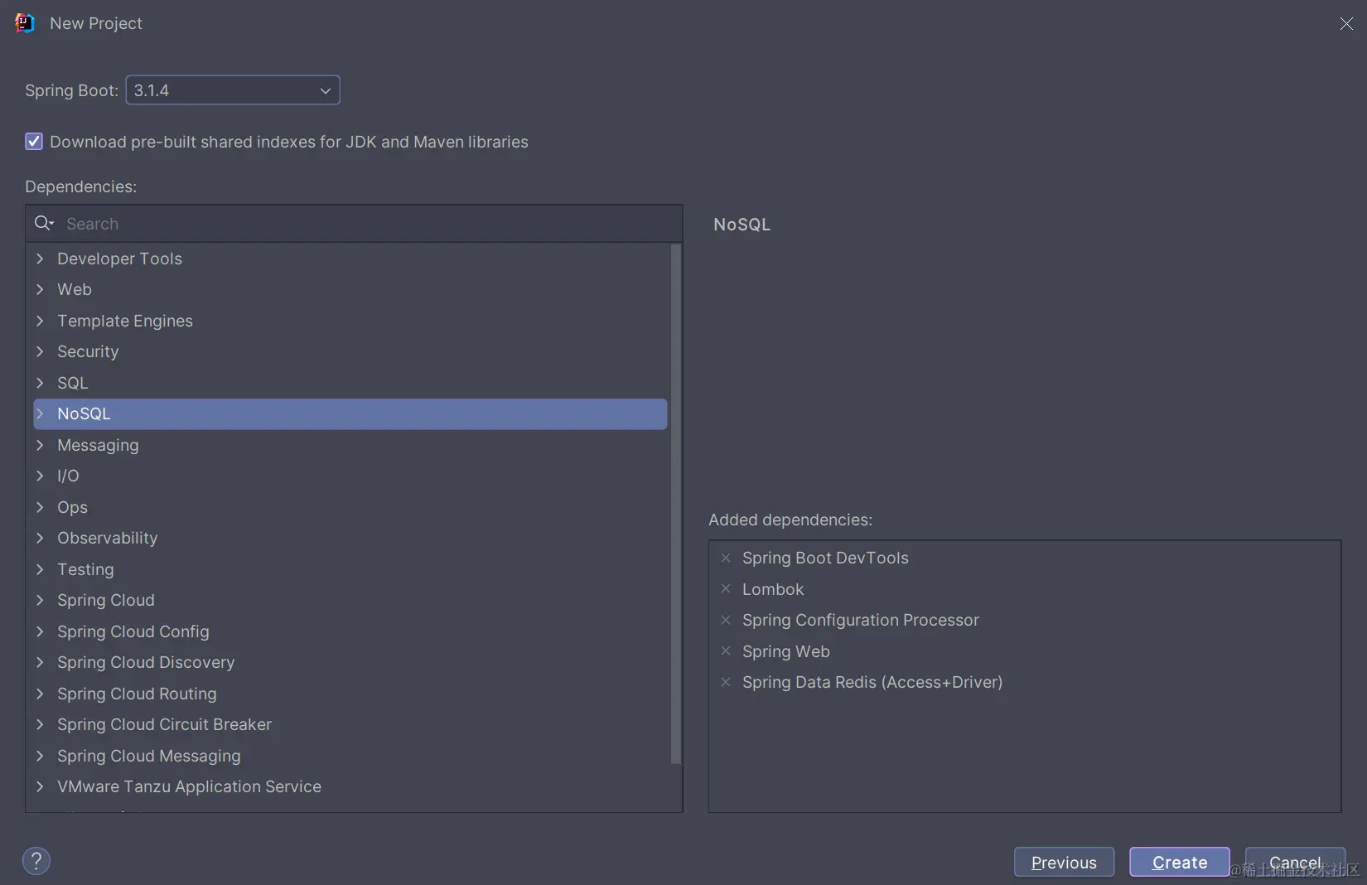This screenshot has height=885, width=1367.
Task: Toggle download pre-built shared indexes checkbox
Action: click(34, 142)
